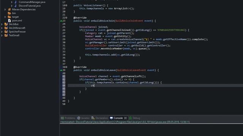Expand the SpeicherFresser project
The width and height of the screenshot is (243, 136).
(2, 32)
